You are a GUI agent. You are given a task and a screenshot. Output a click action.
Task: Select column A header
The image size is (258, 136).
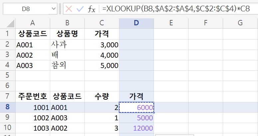[x=33, y=23]
